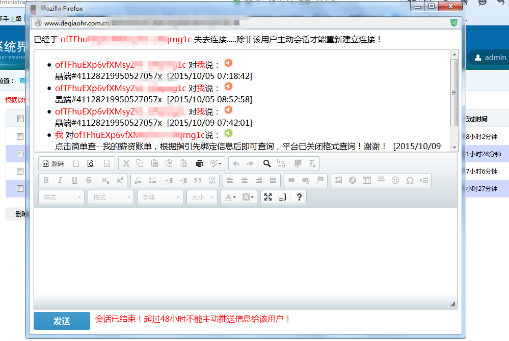Toggle Show Blocks in editor
This screenshot has height=341, width=509.
coord(282,197)
